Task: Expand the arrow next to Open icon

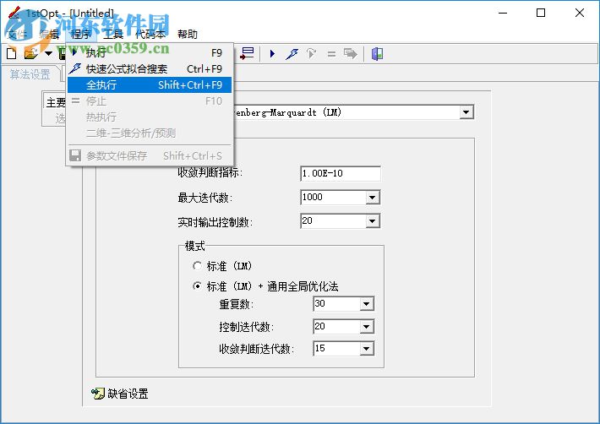Action: [48, 53]
